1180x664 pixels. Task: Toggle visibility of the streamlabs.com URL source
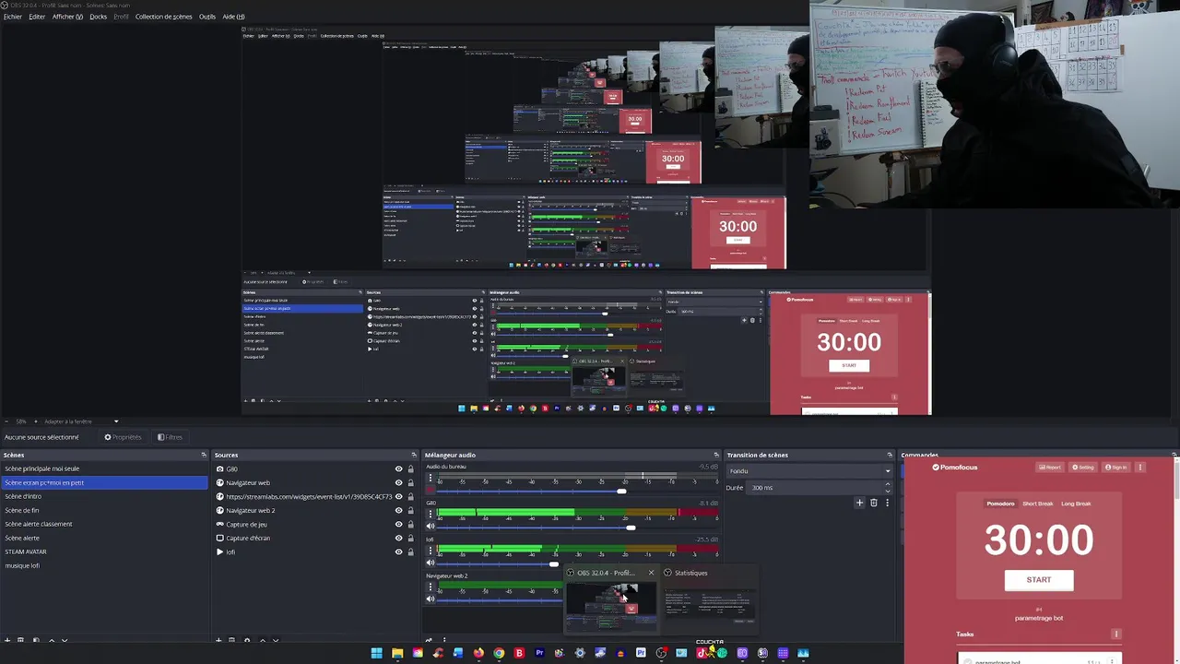point(398,496)
